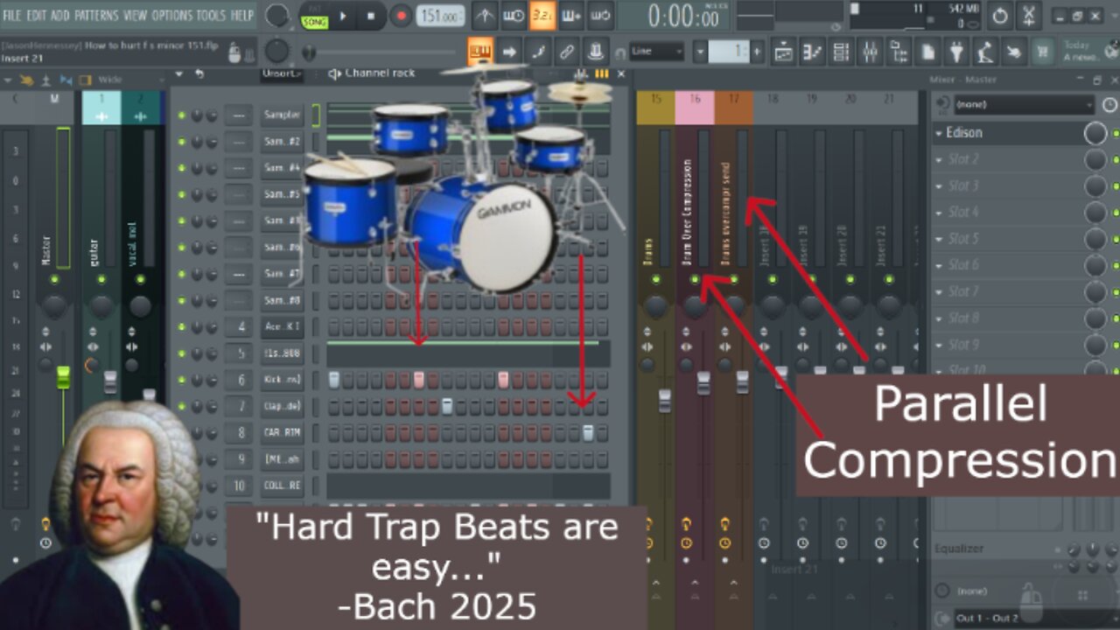
Task: Click the 151.000 tempo field
Action: (x=442, y=16)
